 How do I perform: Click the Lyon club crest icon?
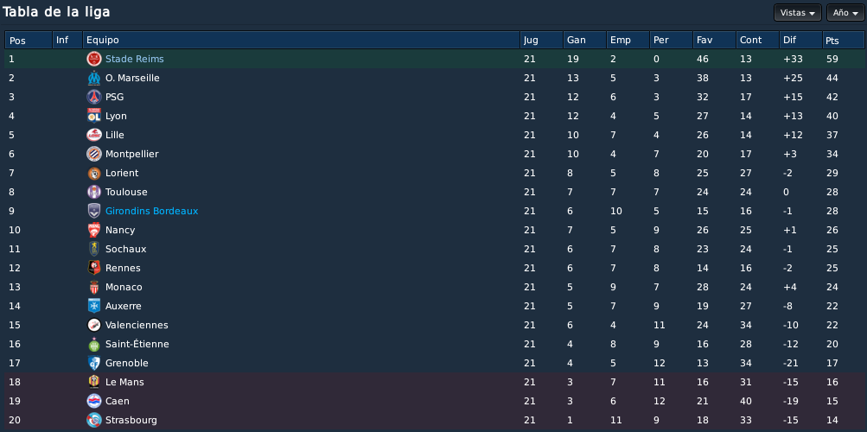pos(94,116)
